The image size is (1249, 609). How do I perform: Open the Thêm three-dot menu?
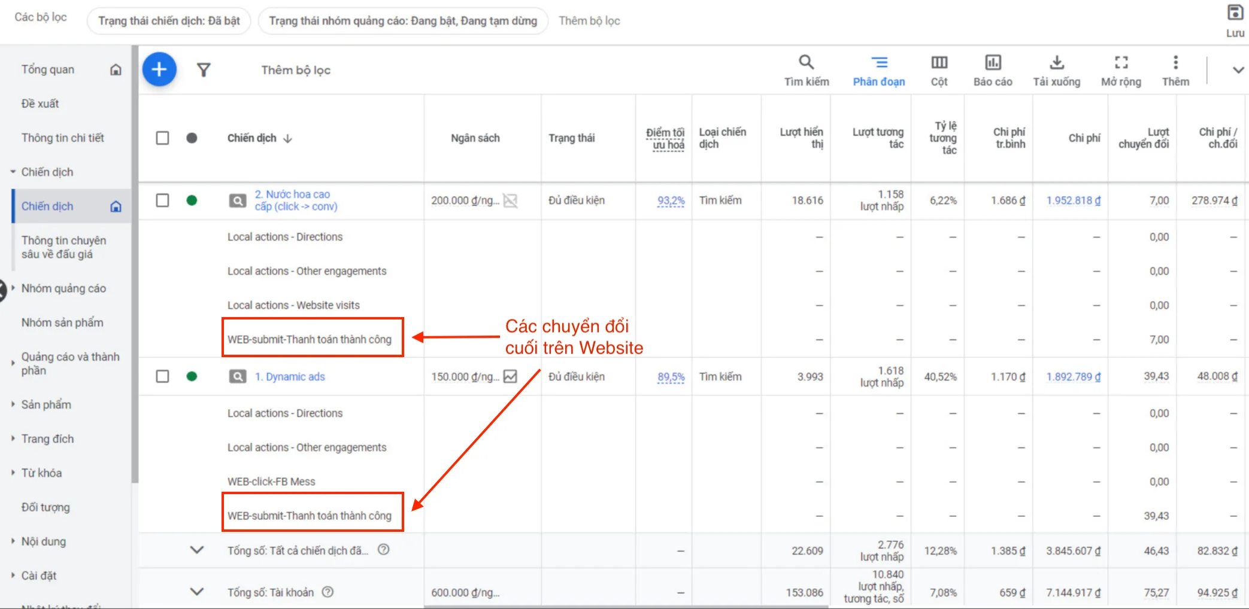(x=1175, y=62)
